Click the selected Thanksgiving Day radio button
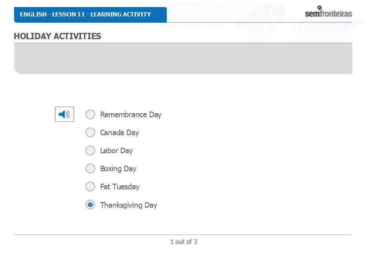Screen dimensions: 368x257 (90, 205)
